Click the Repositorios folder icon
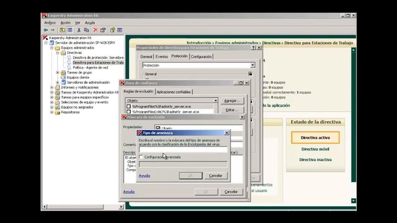This screenshot has height=223, width=397. 58,112
